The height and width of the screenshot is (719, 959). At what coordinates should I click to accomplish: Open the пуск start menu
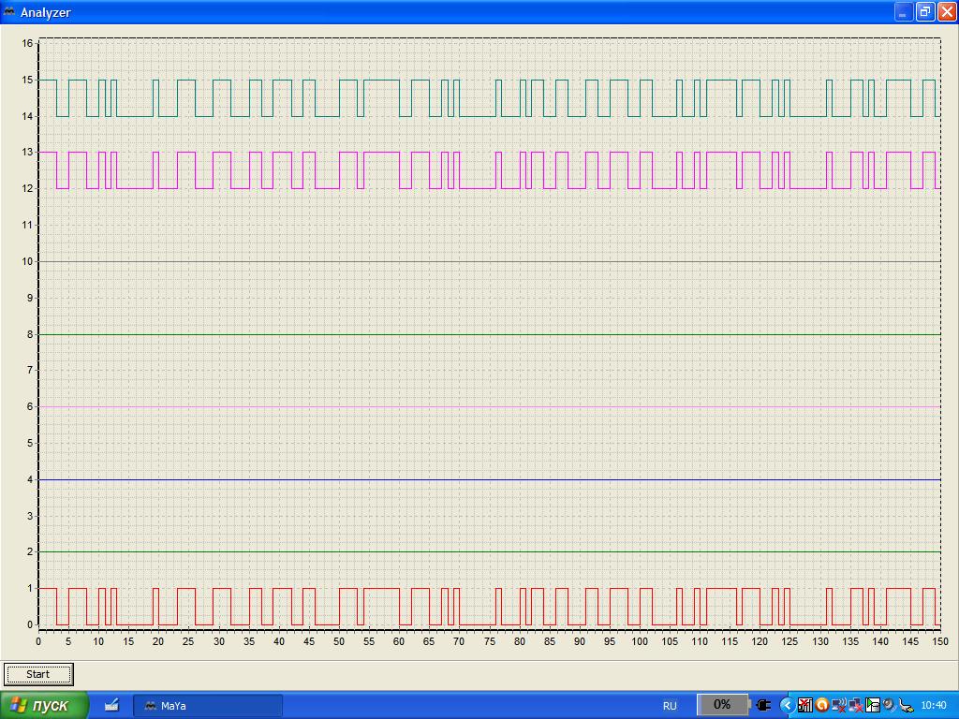[x=44, y=706]
